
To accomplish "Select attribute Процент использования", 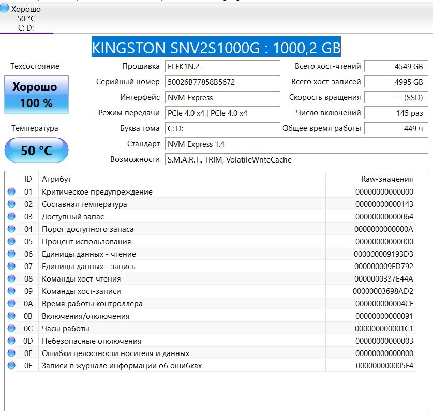I will click(86, 242).
